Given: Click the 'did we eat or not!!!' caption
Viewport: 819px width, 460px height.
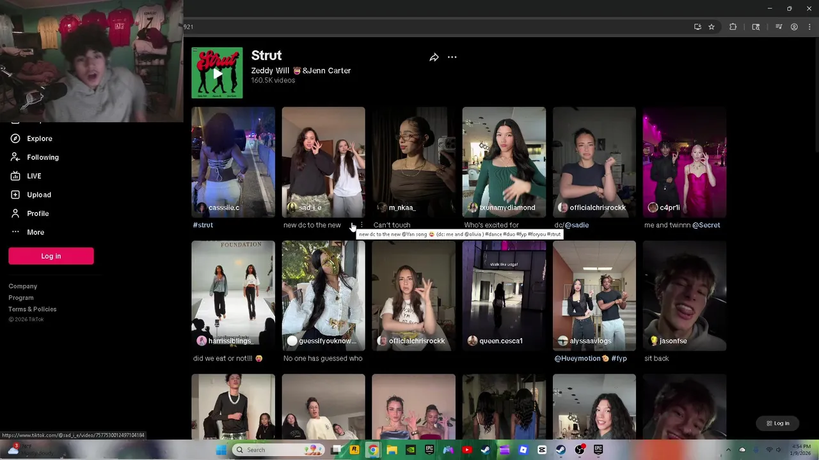Looking at the screenshot, I should (x=228, y=358).
